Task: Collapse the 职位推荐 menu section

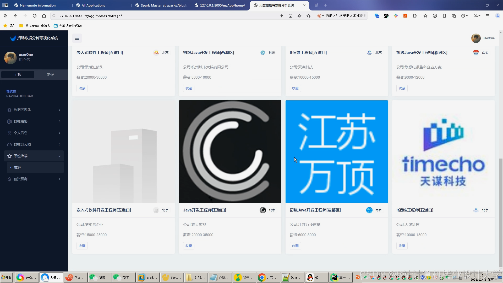Action: point(59,156)
